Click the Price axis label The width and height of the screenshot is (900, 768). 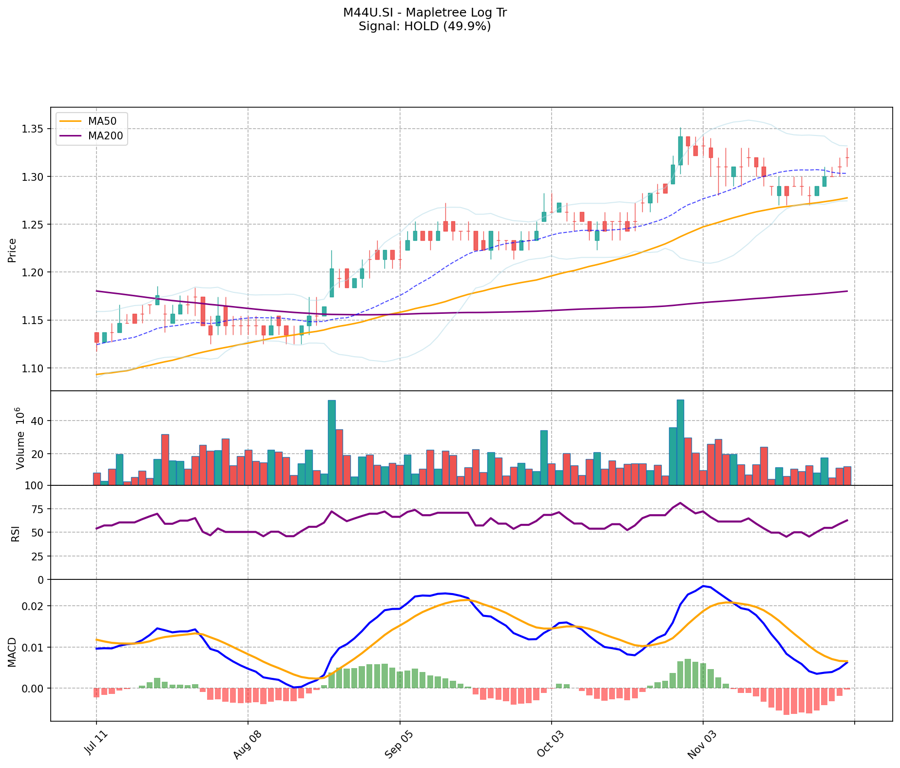point(12,250)
